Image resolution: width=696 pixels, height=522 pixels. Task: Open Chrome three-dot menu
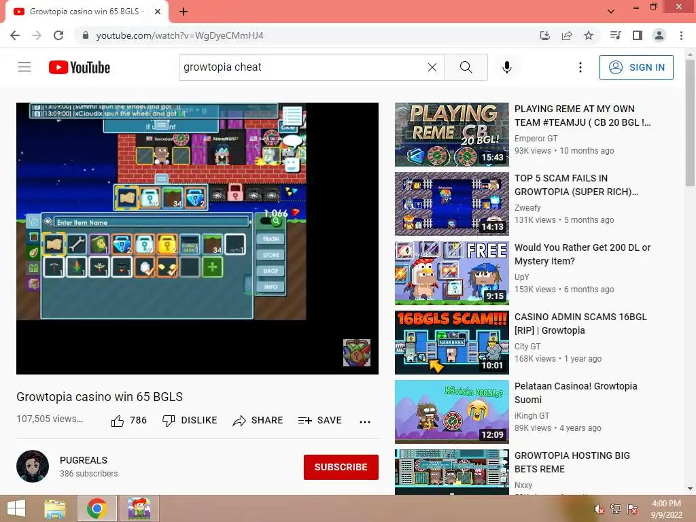pos(681,35)
